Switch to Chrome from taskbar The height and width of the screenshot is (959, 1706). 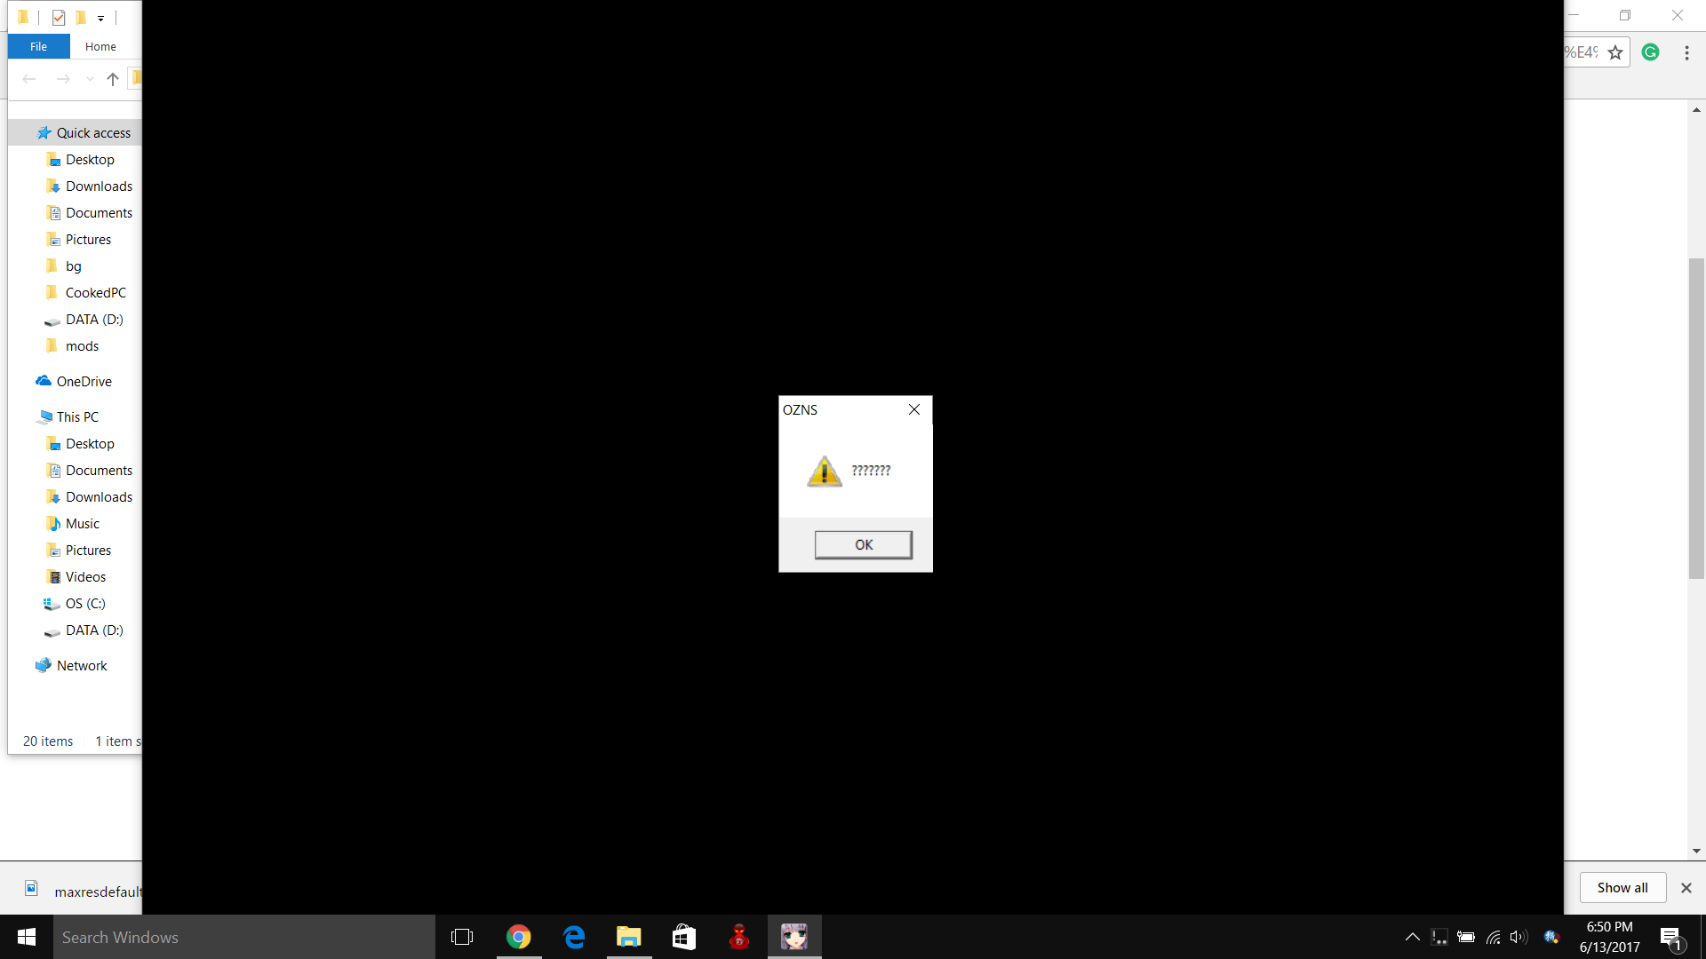pos(519,937)
